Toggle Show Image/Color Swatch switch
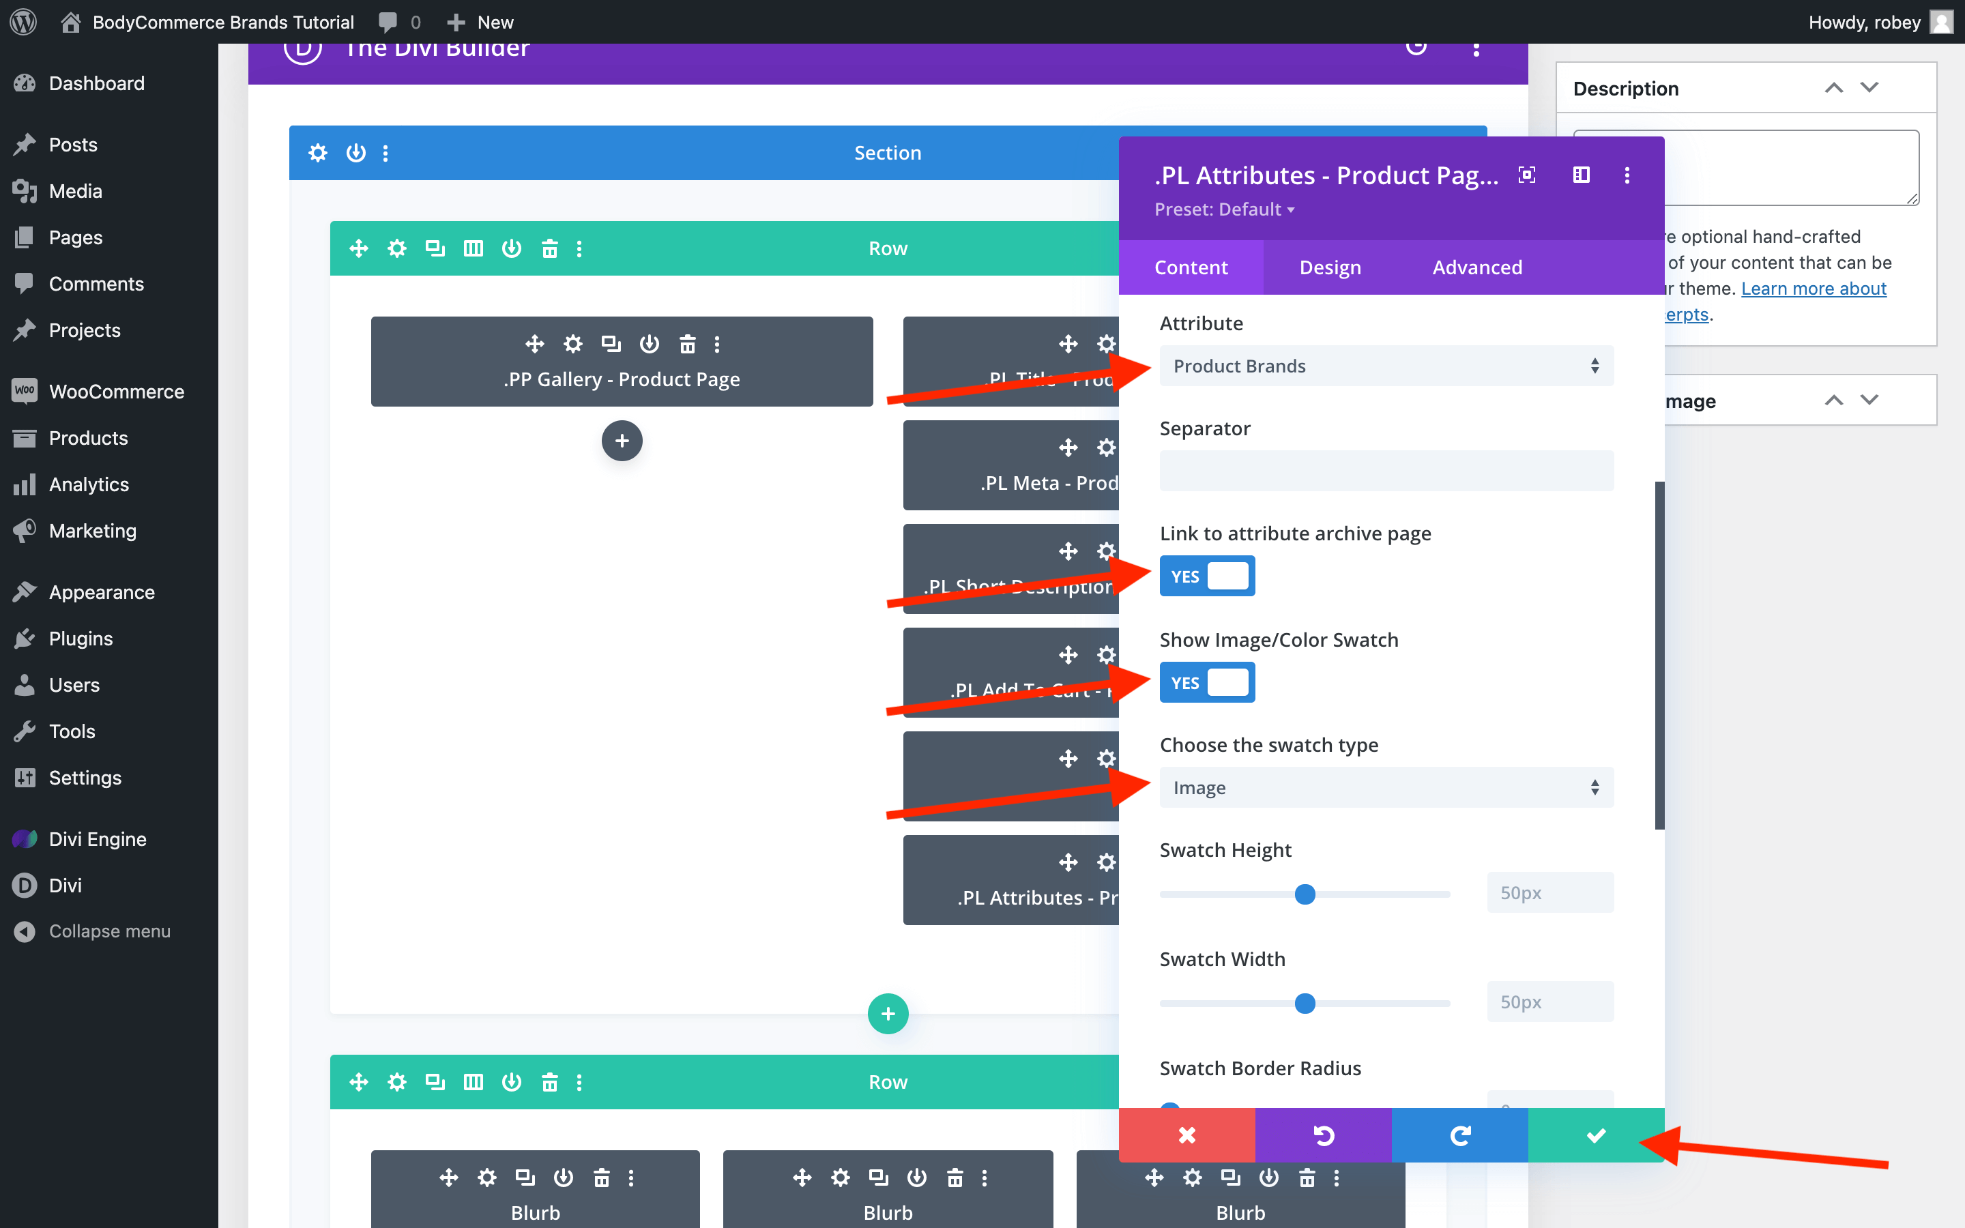The image size is (1965, 1228). tap(1206, 682)
